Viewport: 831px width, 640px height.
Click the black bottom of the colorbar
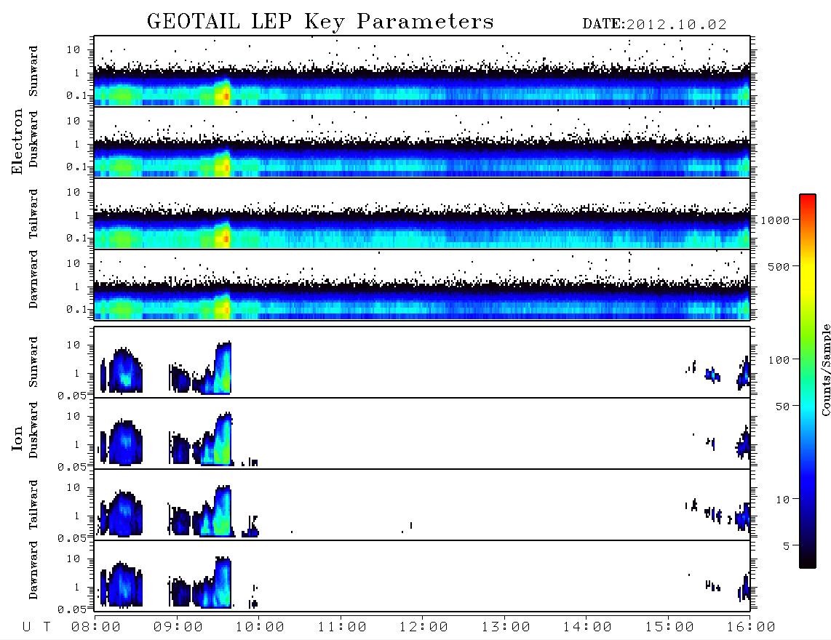coord(808,561)
